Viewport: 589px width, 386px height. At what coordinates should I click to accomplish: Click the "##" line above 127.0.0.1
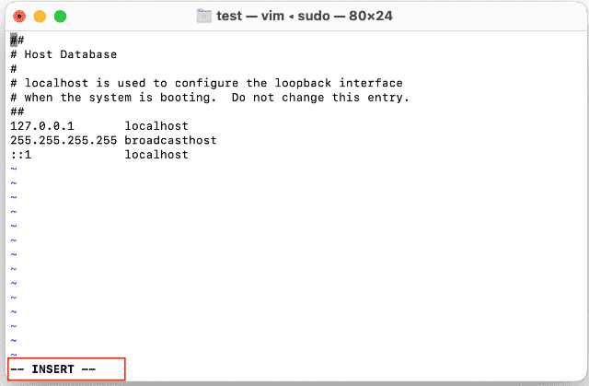click(17, 111)
